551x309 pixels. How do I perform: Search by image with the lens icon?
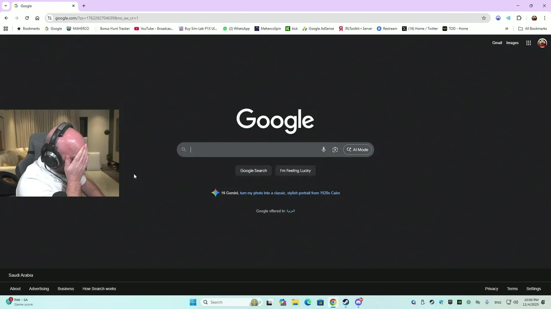335,150
